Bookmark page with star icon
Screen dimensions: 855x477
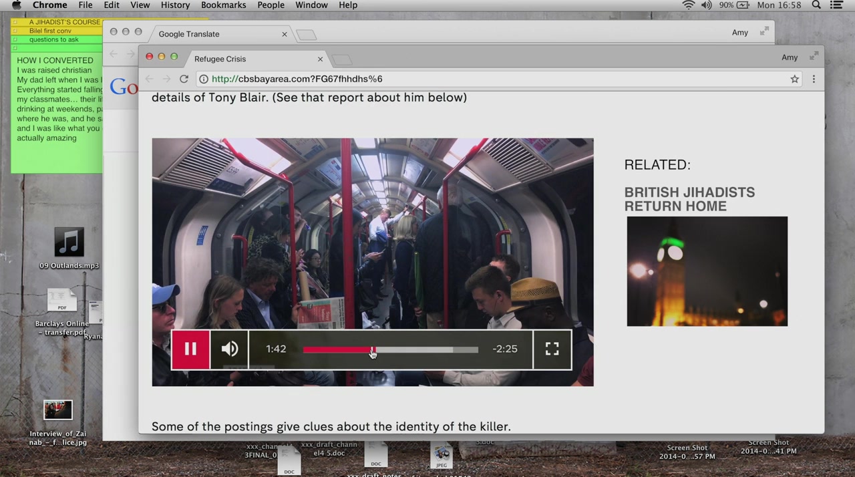pos(794,79)
